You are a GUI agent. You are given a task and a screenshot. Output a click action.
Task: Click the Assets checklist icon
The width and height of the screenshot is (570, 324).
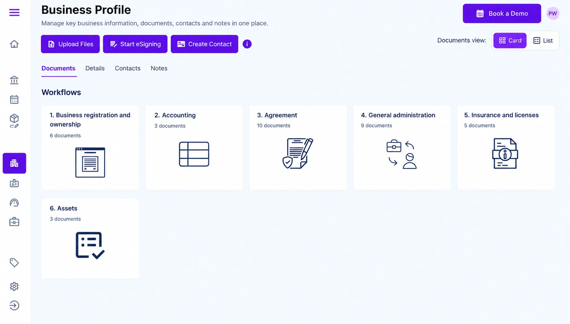point(90,245)
